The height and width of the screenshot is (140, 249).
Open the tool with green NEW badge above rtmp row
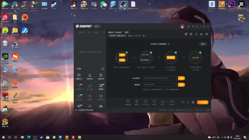click(x=101, y=87)
